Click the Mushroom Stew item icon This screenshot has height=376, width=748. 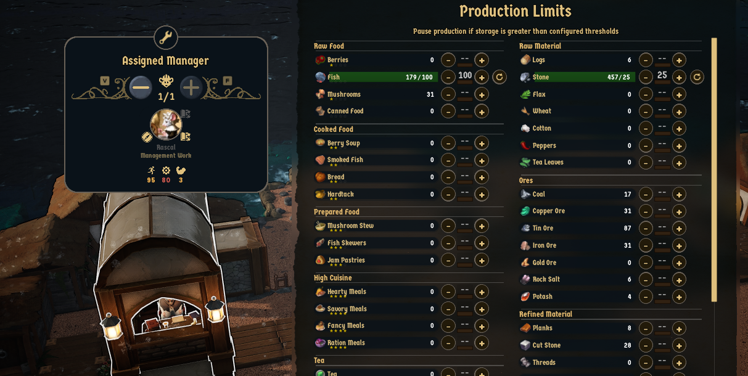[x=320, y=226]
